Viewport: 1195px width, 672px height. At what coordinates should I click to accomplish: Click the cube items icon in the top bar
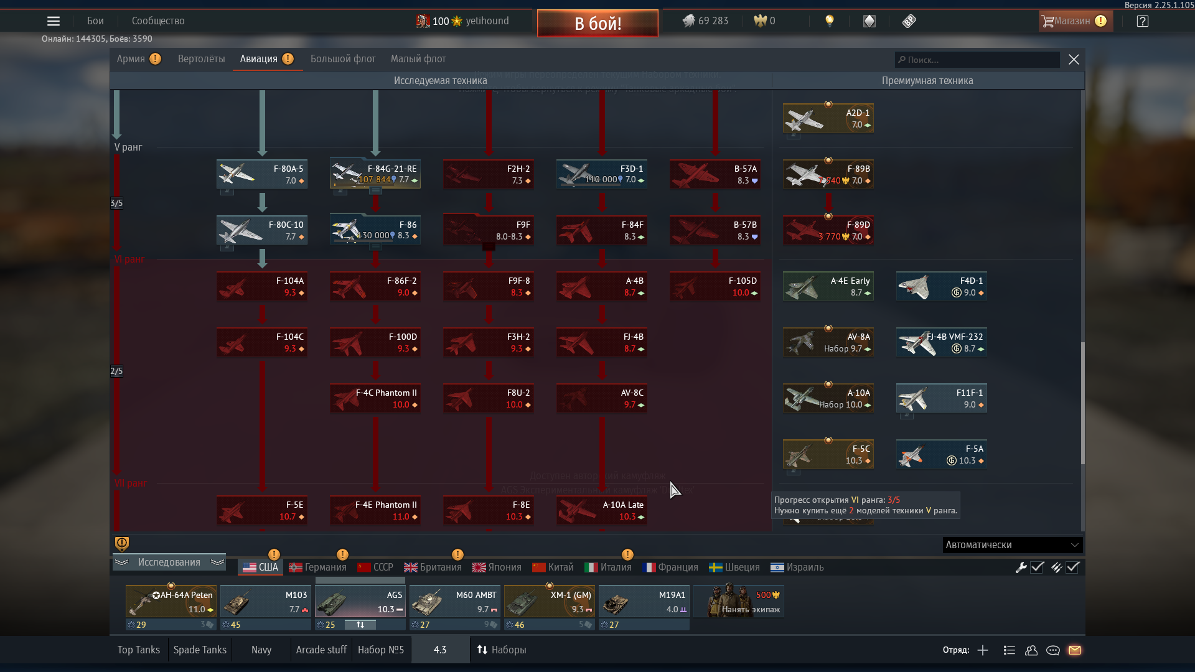pos(869,21)
